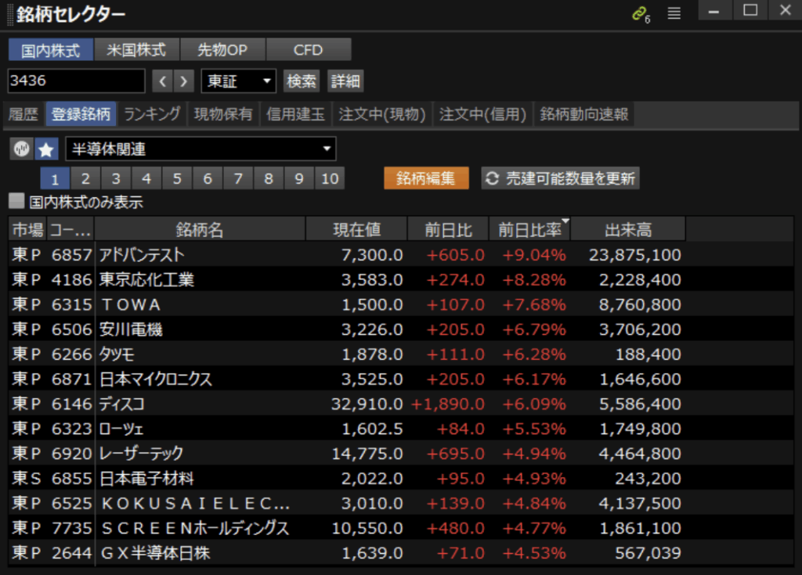Switch to 国内株式 tab
The image size is (802, 575).
[x=51, y=50]
